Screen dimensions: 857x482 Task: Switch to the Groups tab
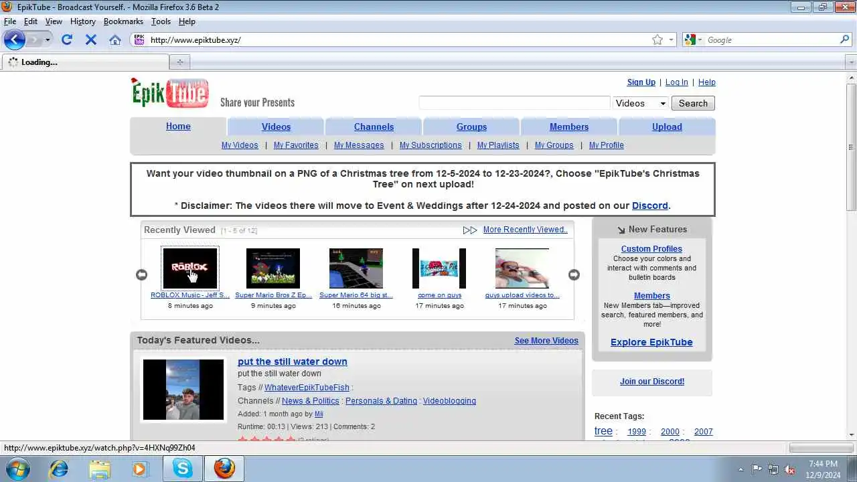point(471,127)
